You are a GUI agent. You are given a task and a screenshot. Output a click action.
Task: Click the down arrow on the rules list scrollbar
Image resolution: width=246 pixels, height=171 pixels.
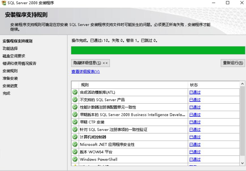[242, 163]
